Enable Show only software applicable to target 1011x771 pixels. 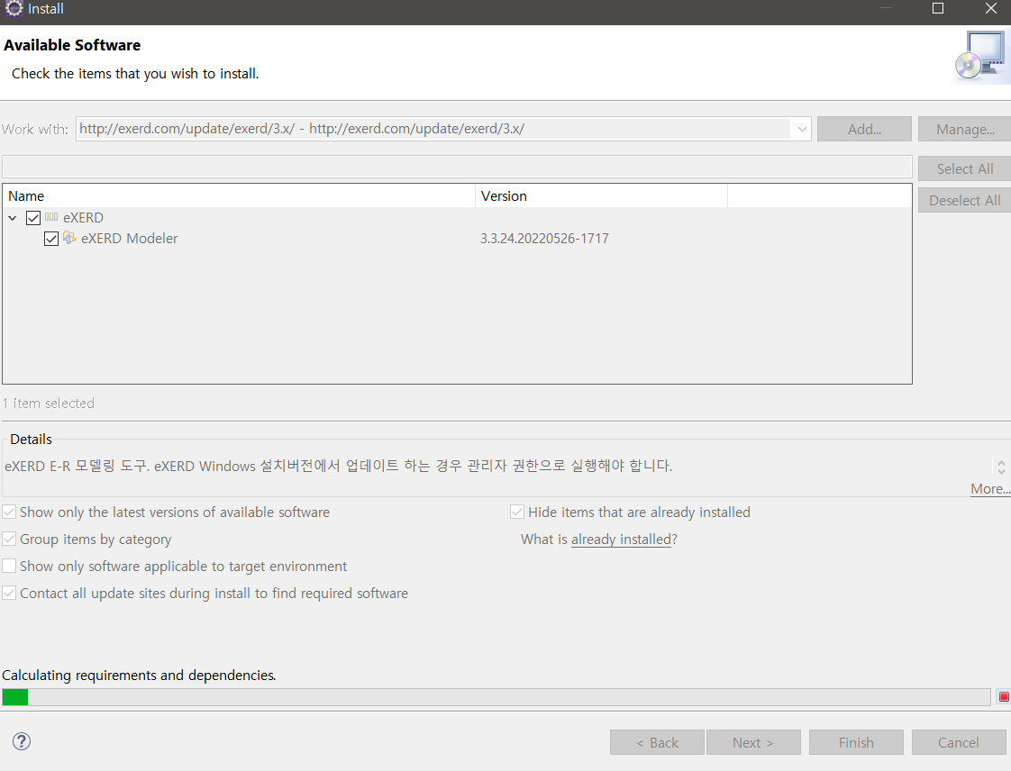[9, 566]
